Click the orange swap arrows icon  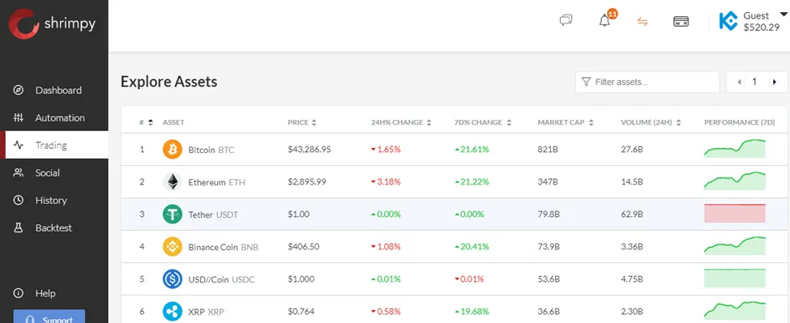point(642,22)
